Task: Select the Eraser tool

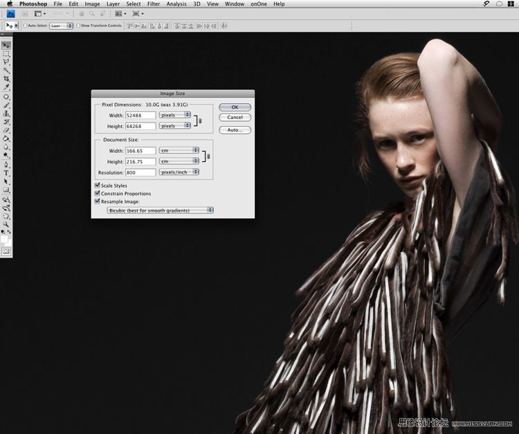Action: pyautogui.click(x=6, y=130)
